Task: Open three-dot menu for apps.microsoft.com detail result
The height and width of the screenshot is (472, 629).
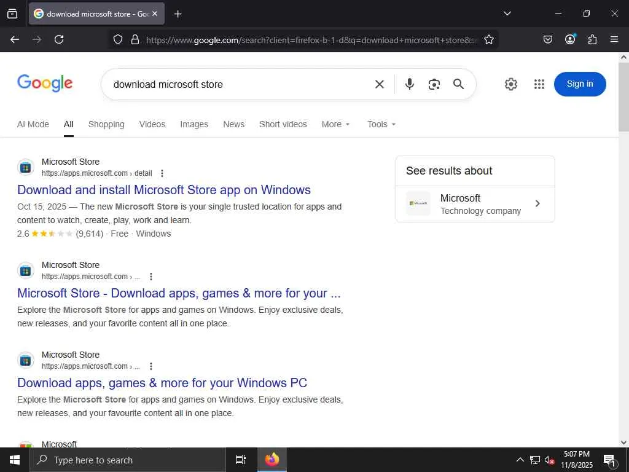Action: (x=162, y=173)
